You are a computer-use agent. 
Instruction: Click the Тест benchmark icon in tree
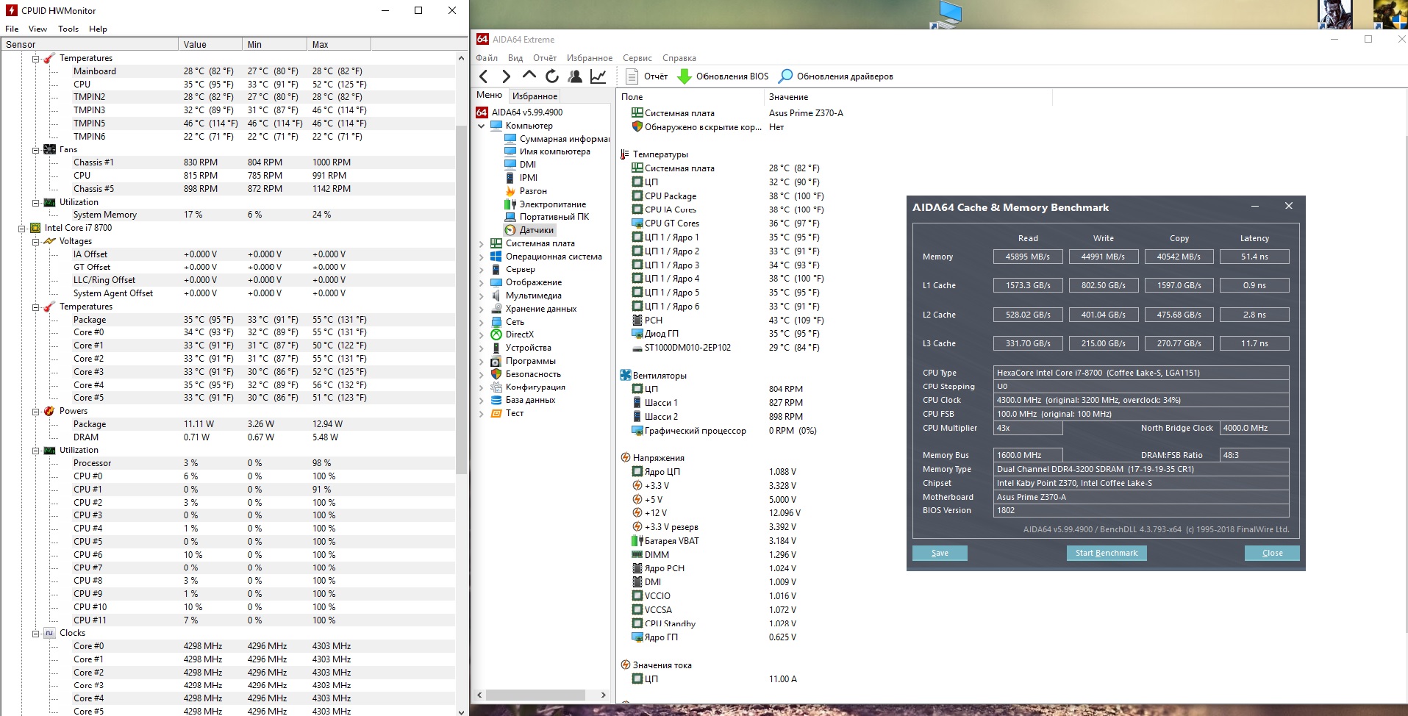click(x=496, y=413)
